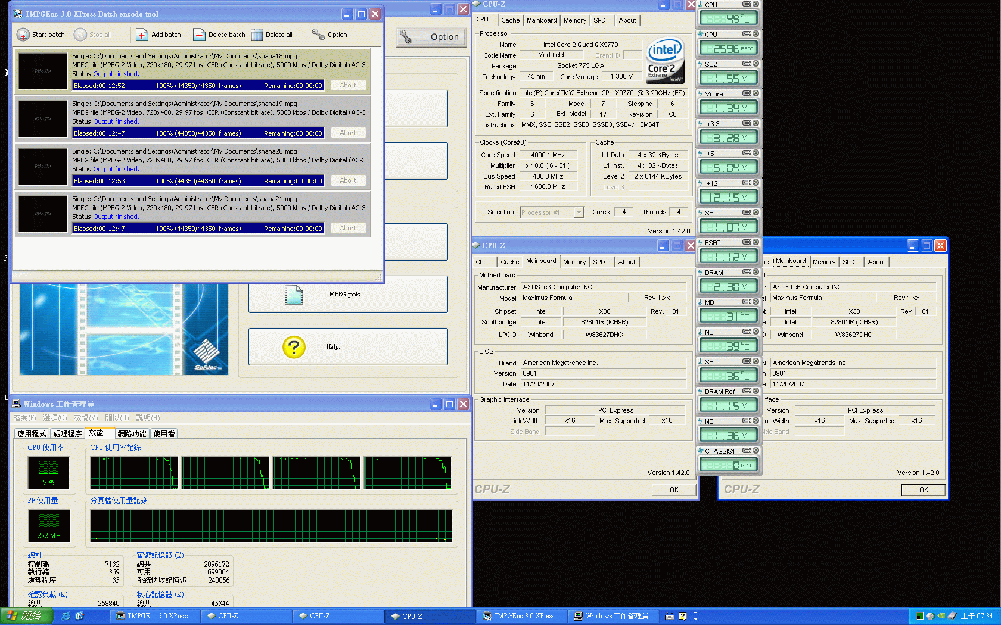
Task: Collapse the Vcore voltage widget
Action: tap(747, 93)
